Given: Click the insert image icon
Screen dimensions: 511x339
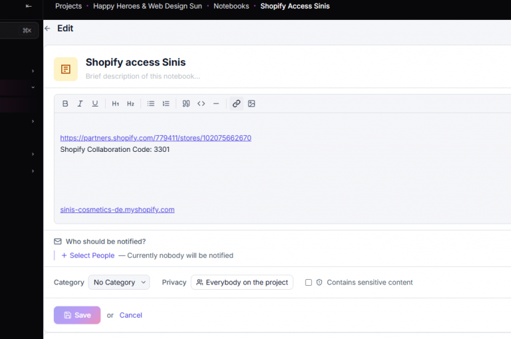Looking at the screenshot, I should coord(252,104).
